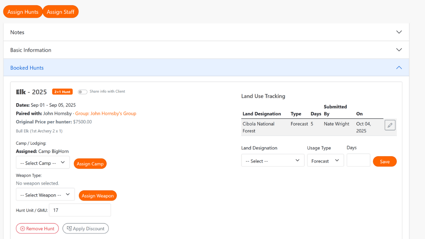Click the Days input field

(x=358, y=160)
